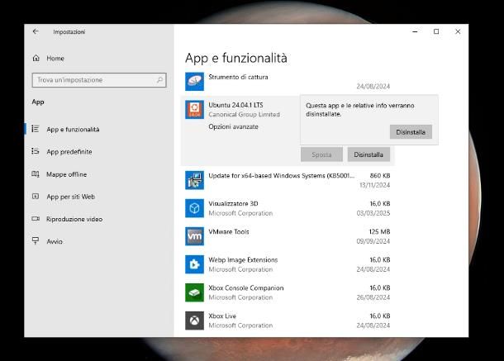Click the Riproduzione video icon
The width and height of the screenshot is (504, 361).
point(36,219)
